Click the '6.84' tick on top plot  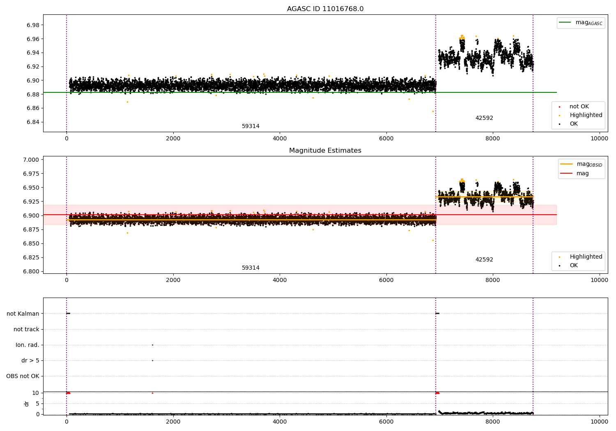[x=32, y=122]
